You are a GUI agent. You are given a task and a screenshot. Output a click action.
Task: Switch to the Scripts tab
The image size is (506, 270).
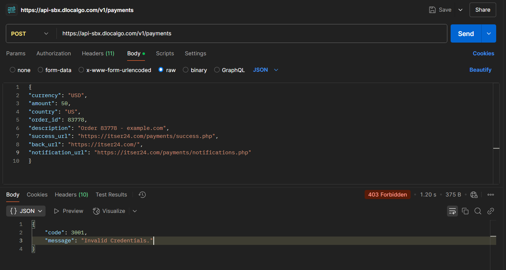coord(165,53)
